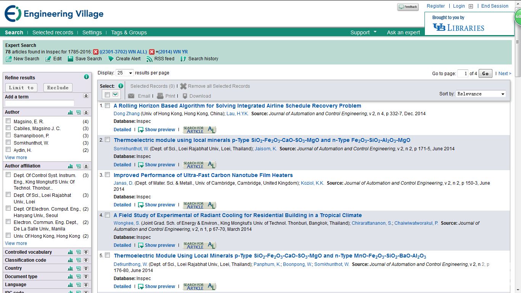
Task: Click the Go to page number field
Action: pos(463,74)
